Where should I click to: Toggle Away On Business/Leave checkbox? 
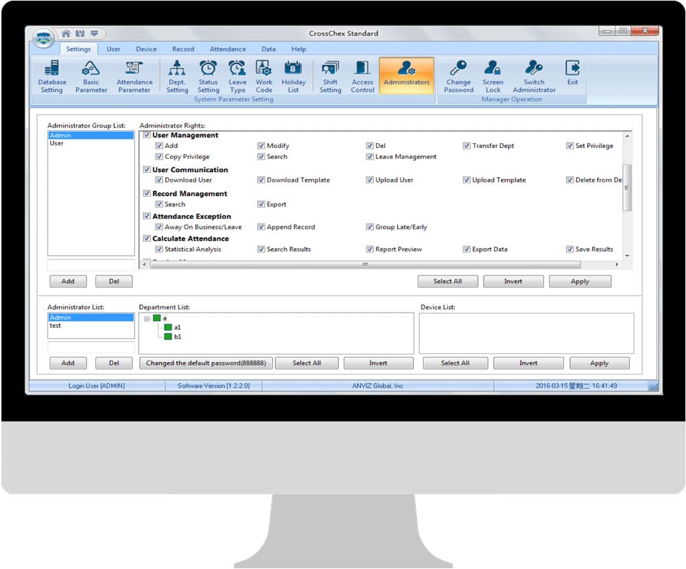pos(159,227)
